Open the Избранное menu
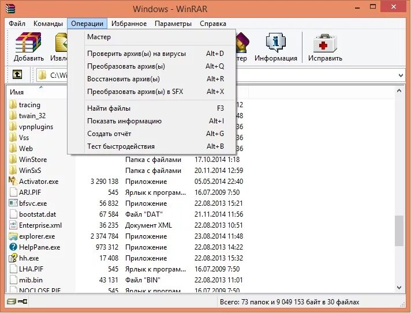The image size is (411, 313). (x=129, y=24)
